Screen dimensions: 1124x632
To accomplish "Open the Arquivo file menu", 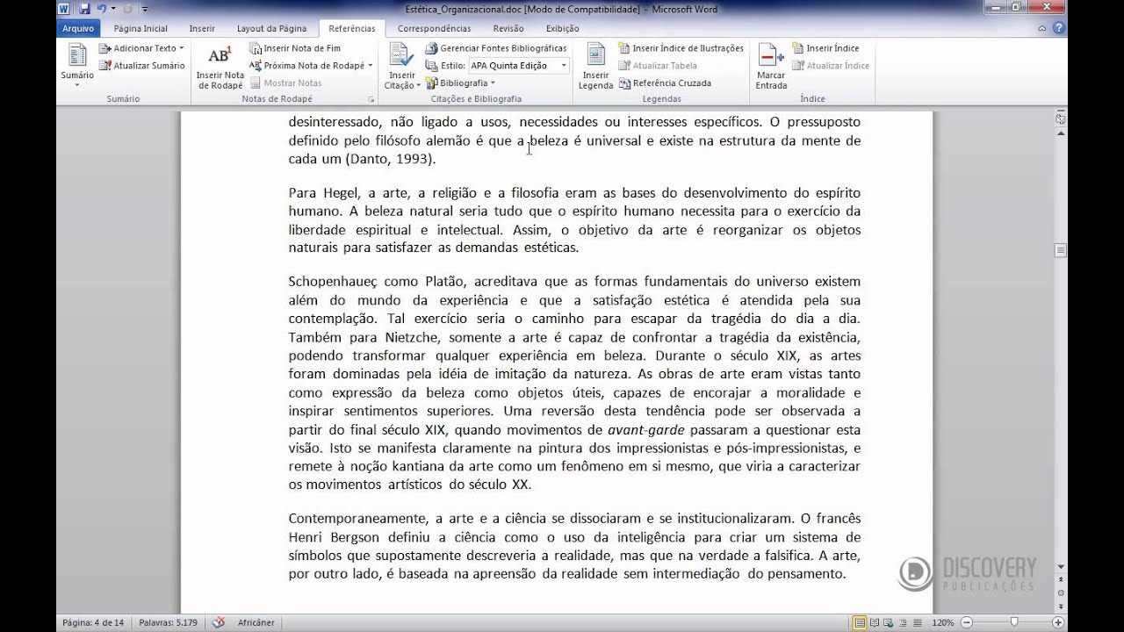I will point(77,28).
